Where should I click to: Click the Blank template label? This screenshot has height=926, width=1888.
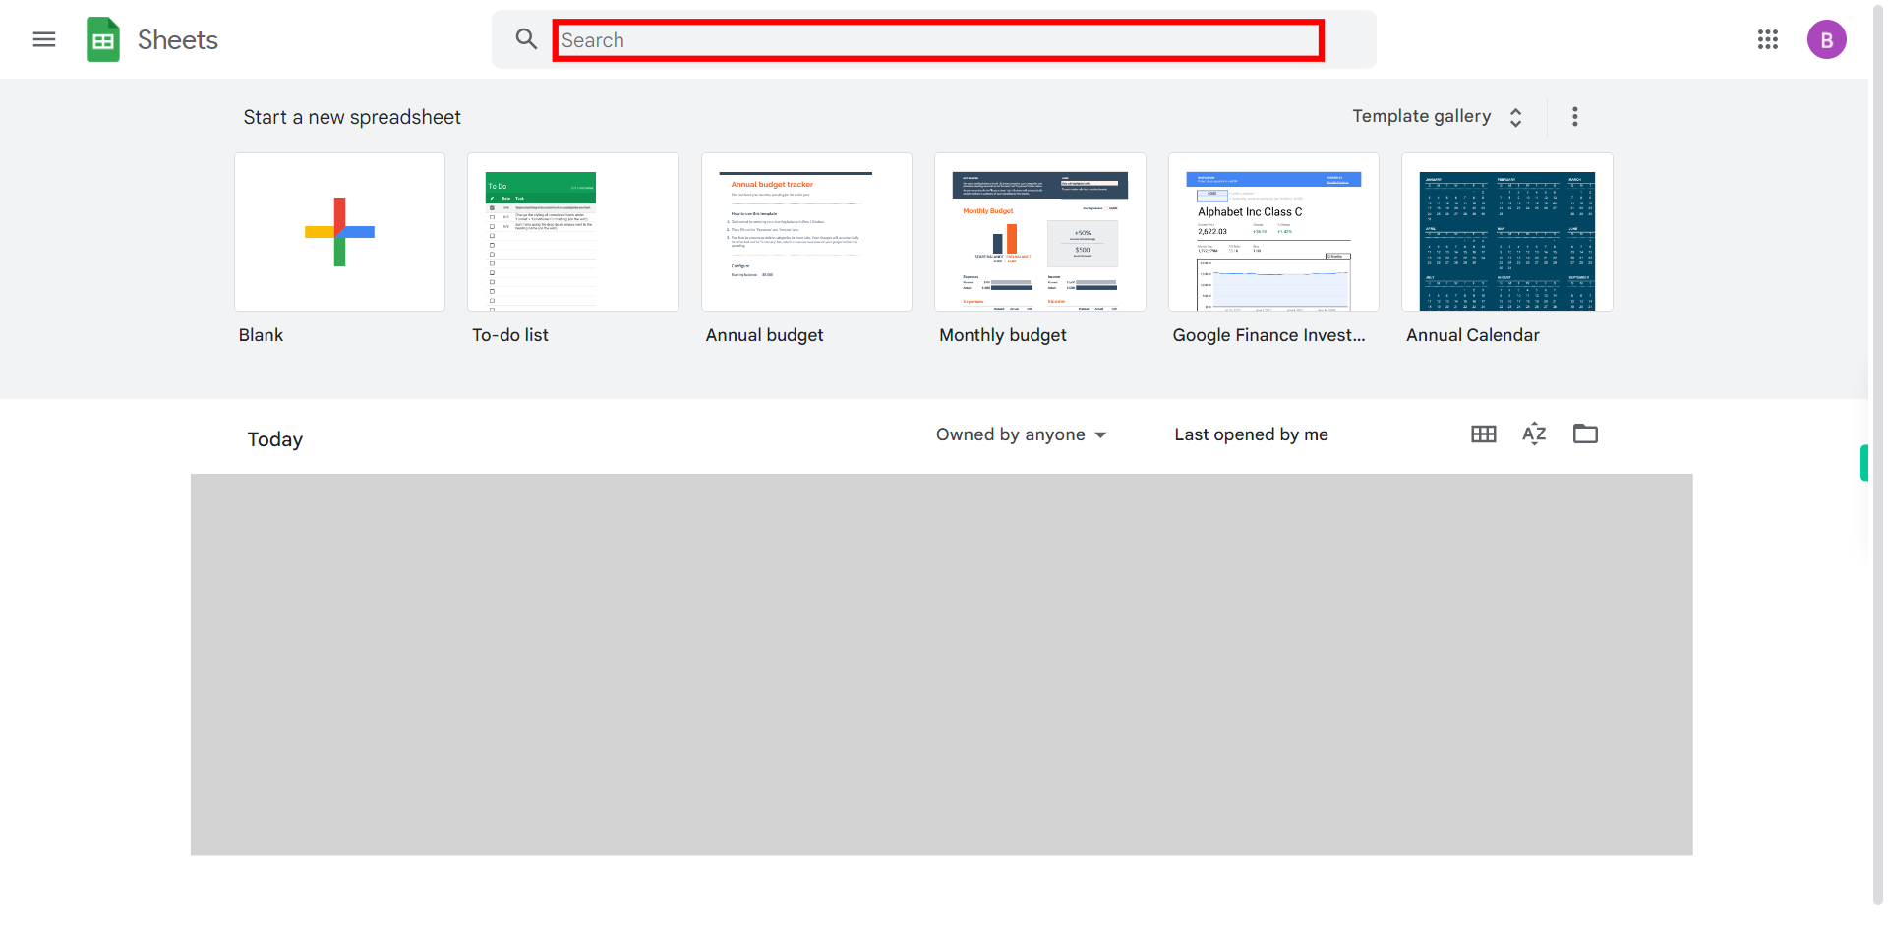coord(261,335)
